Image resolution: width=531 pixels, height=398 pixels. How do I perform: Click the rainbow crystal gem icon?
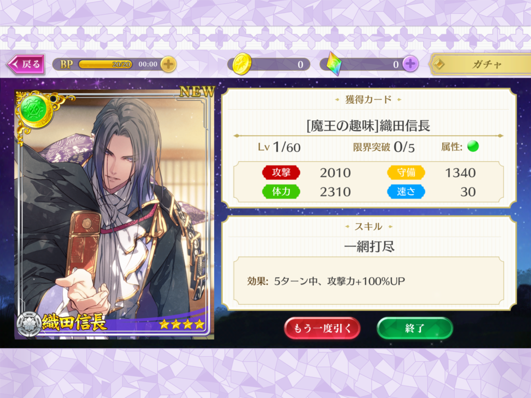click(x=334, y=64)
